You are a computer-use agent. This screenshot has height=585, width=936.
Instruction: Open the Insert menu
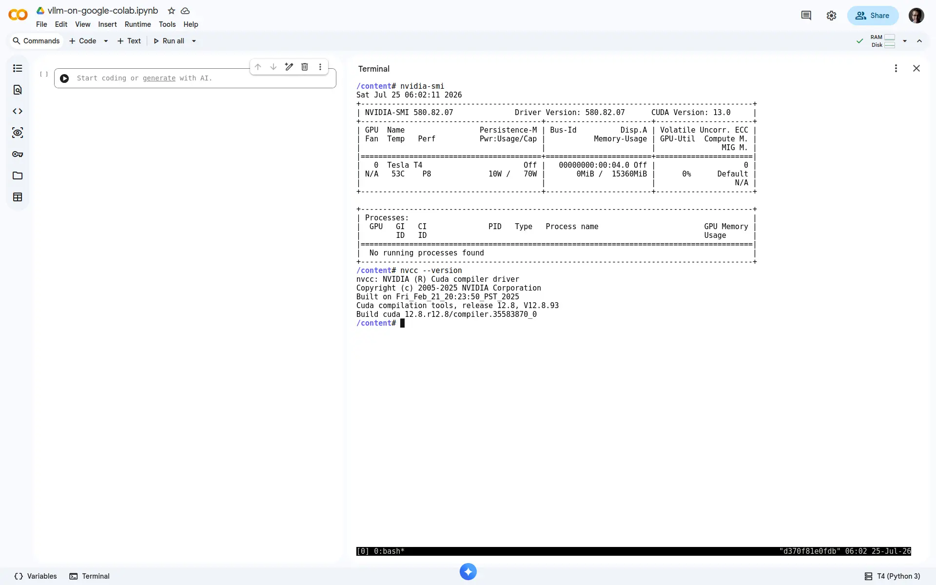click(107, 24)
